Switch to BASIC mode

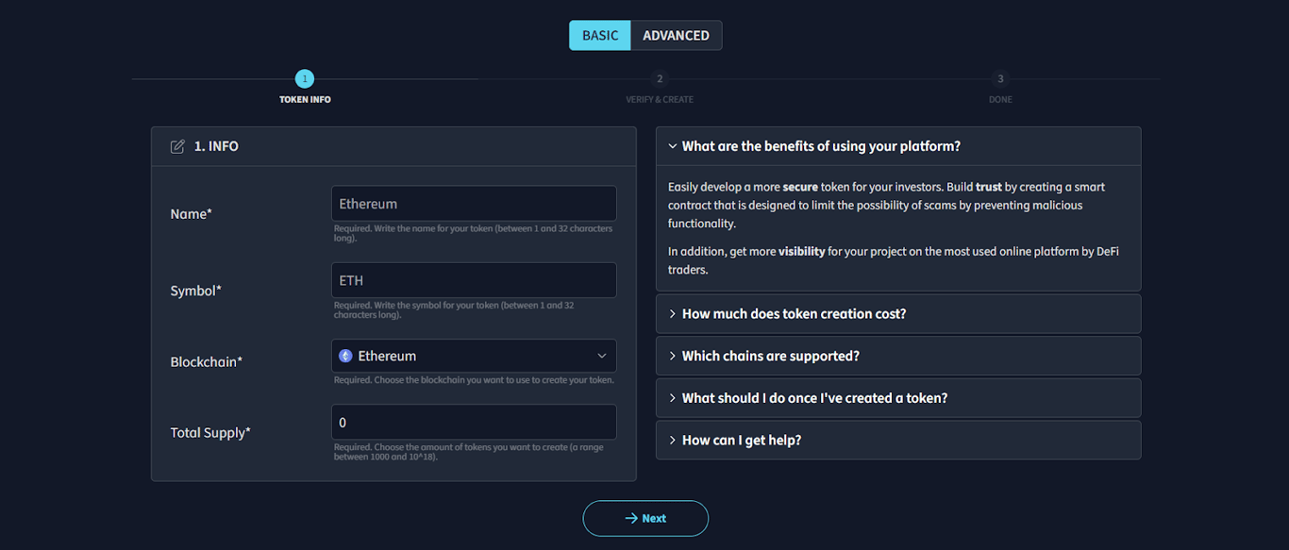pos(600,36)
